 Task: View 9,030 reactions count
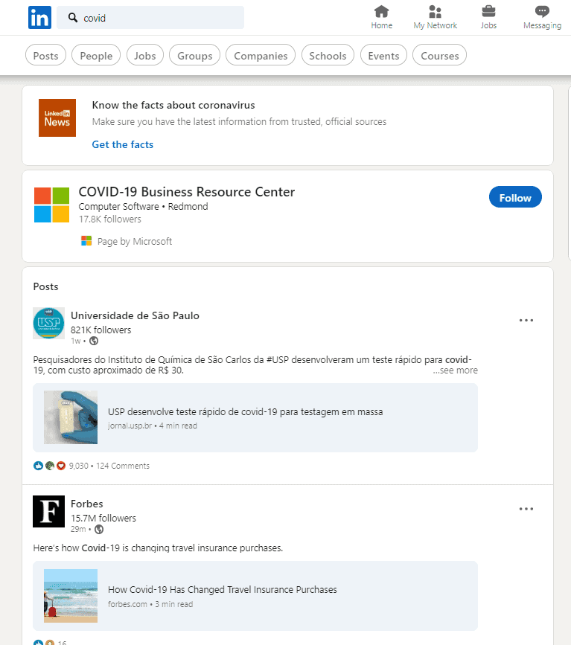(x=79, y=466)
